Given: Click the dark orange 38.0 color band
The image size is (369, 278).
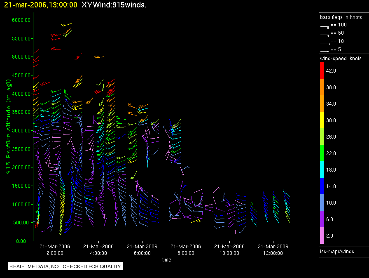Looking at the screenshot, I should pos(322,87).
